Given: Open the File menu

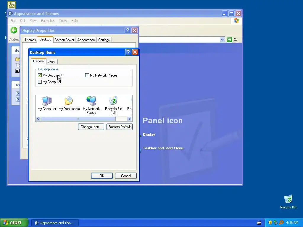Looking at the screenshot, I should click(13, 21).
